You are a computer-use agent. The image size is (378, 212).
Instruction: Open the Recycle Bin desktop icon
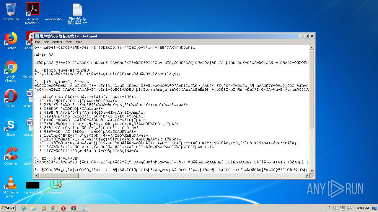point(11,12)
